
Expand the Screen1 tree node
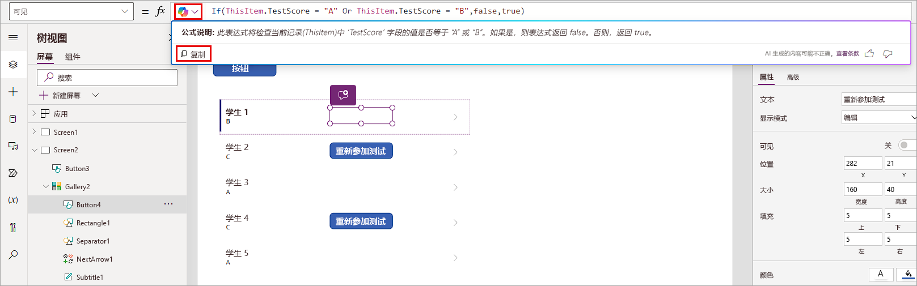34,132
